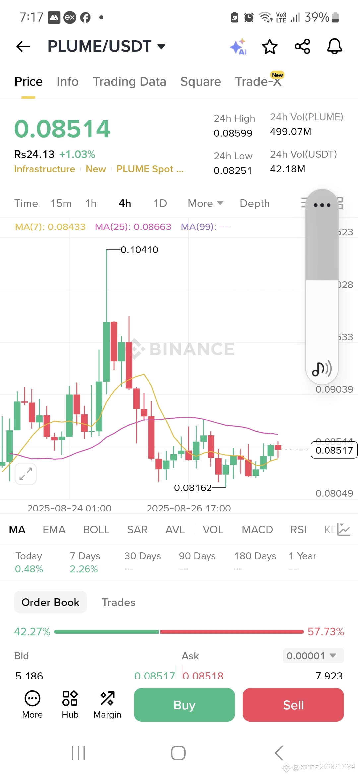358x776 pixels.
Task: Tap the MA(25): 0.08663 legend
Action: 133,227
